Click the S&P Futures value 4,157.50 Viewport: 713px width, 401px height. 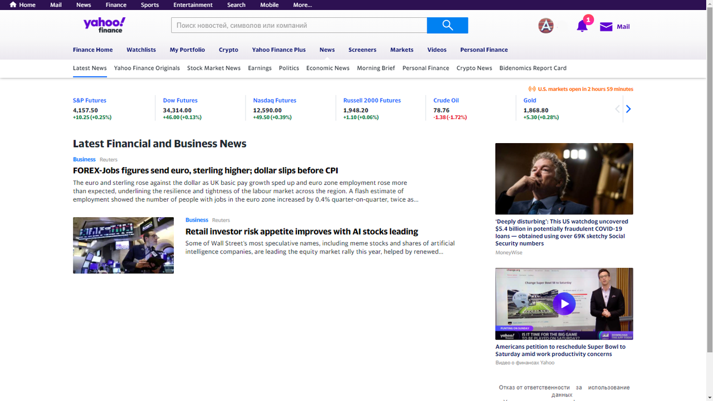pyautogui.click(x=85, y=110)
